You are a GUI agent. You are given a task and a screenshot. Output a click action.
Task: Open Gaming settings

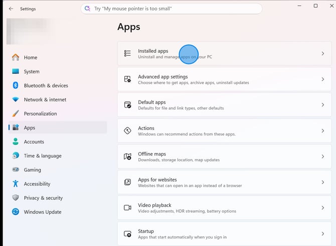(58, 169)
